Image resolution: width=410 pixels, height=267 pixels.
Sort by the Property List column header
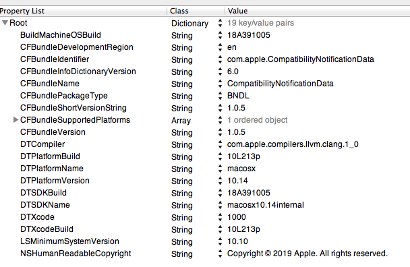83,11
